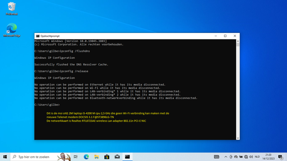Click 'Successfully flushed the DNS Resolver Cache.' text
Image resolution: width=287 pixels, height=161 pixels.
click(71, 64)
